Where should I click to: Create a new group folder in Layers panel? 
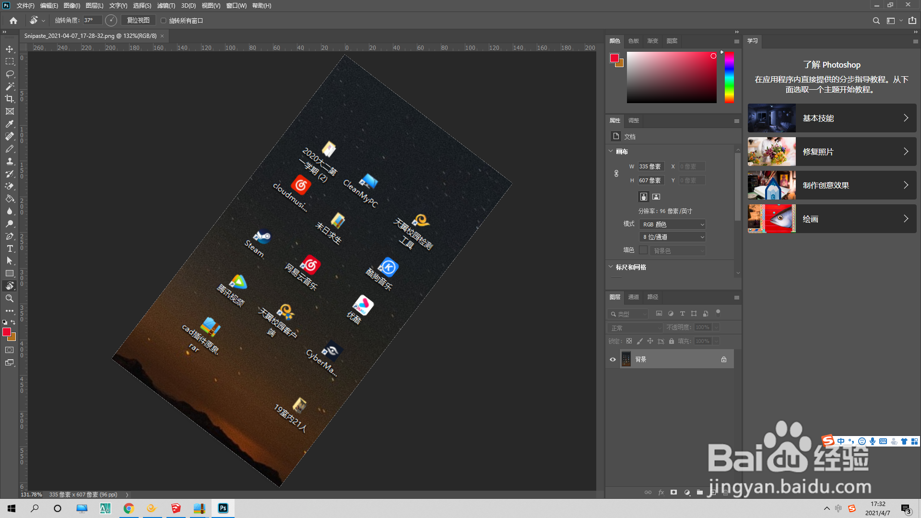pyautogui.click(x=700, y=493)
